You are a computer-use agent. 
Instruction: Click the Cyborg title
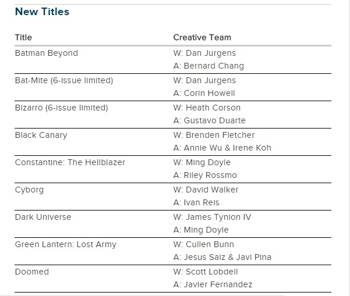(29, 190)
